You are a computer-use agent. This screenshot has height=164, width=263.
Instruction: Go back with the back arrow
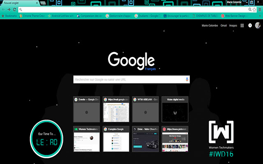pyautogui.click(x=3, y=10)
